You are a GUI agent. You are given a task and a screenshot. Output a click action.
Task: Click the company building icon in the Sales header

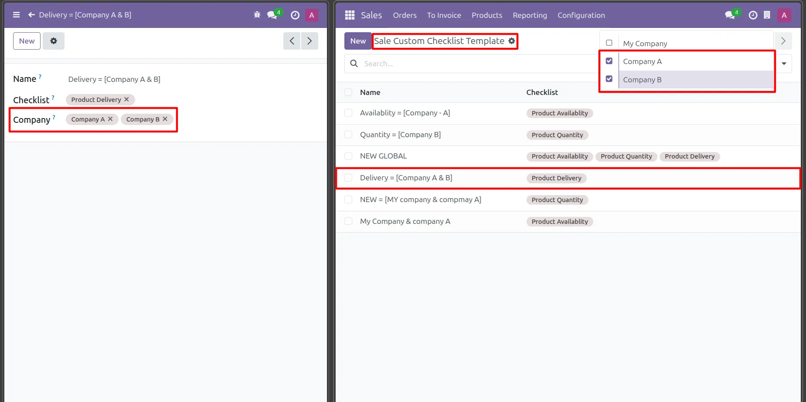click(767, 15)
